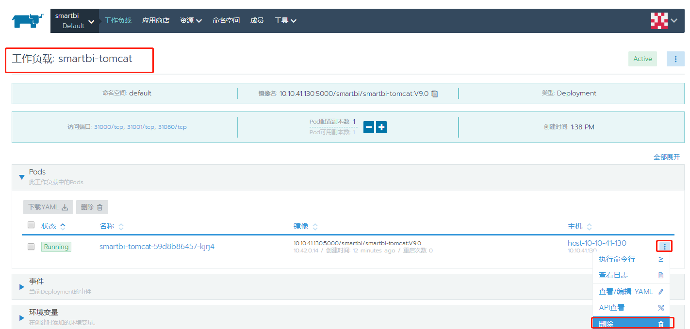Click the 删除 button next to 下载YAML
Viewport: 690px width, 329px height.
[92, 207]
